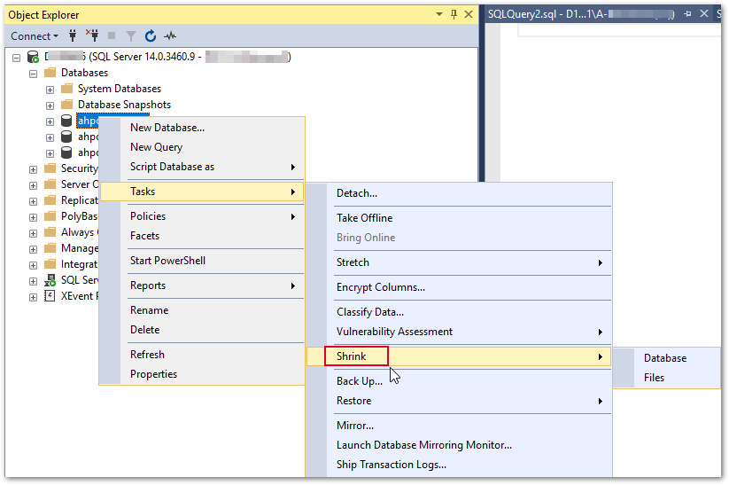Expand the Database Snapshots node
729x485 pixels.
(50, 106)
